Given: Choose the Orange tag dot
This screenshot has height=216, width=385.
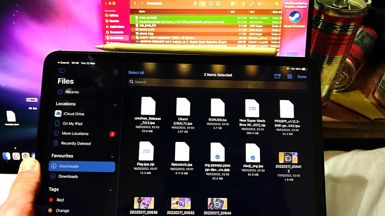Looking at the screenshot, I should (x=50, y=211).
